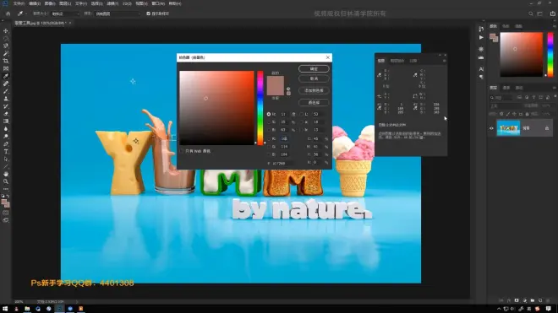Switch to the Channels tab in Layers panel
This screenshot has height=313, width=558.
point(506,88)
